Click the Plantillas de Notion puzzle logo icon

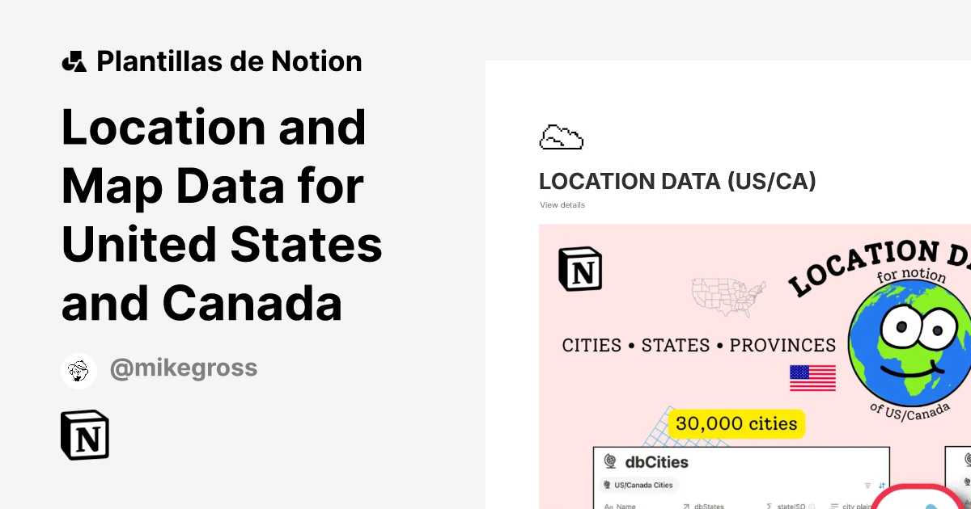point(74,60)
